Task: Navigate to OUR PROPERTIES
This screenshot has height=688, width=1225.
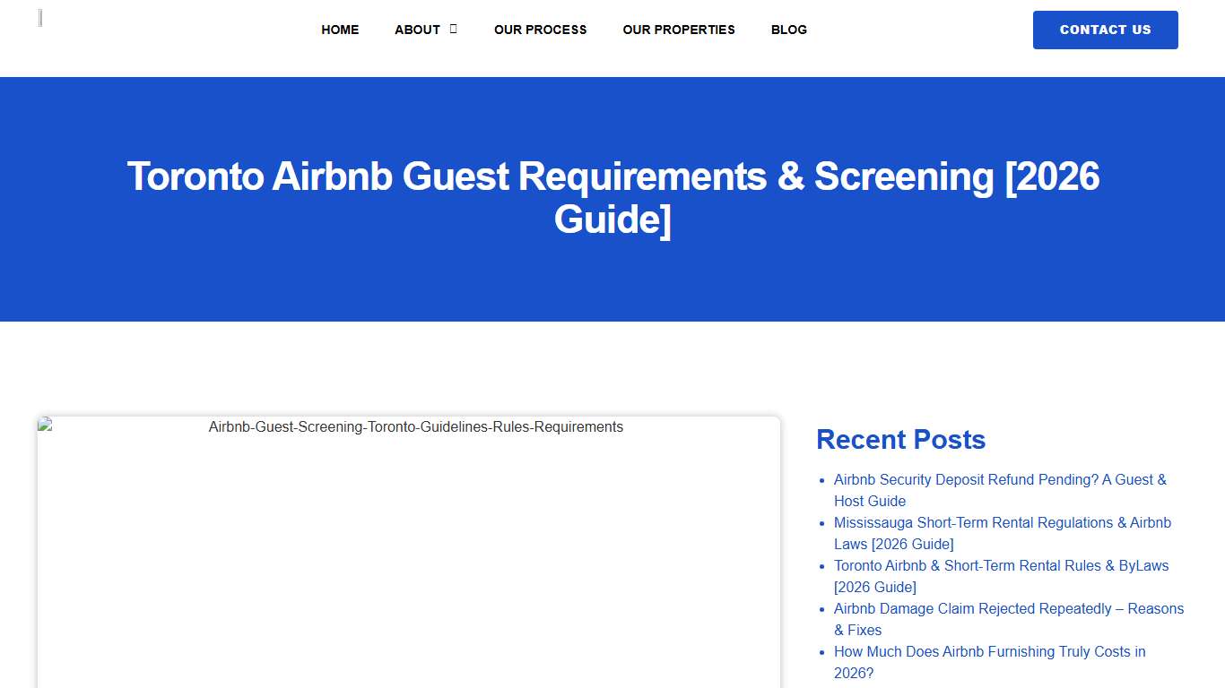Action: [x=679, y=30]
